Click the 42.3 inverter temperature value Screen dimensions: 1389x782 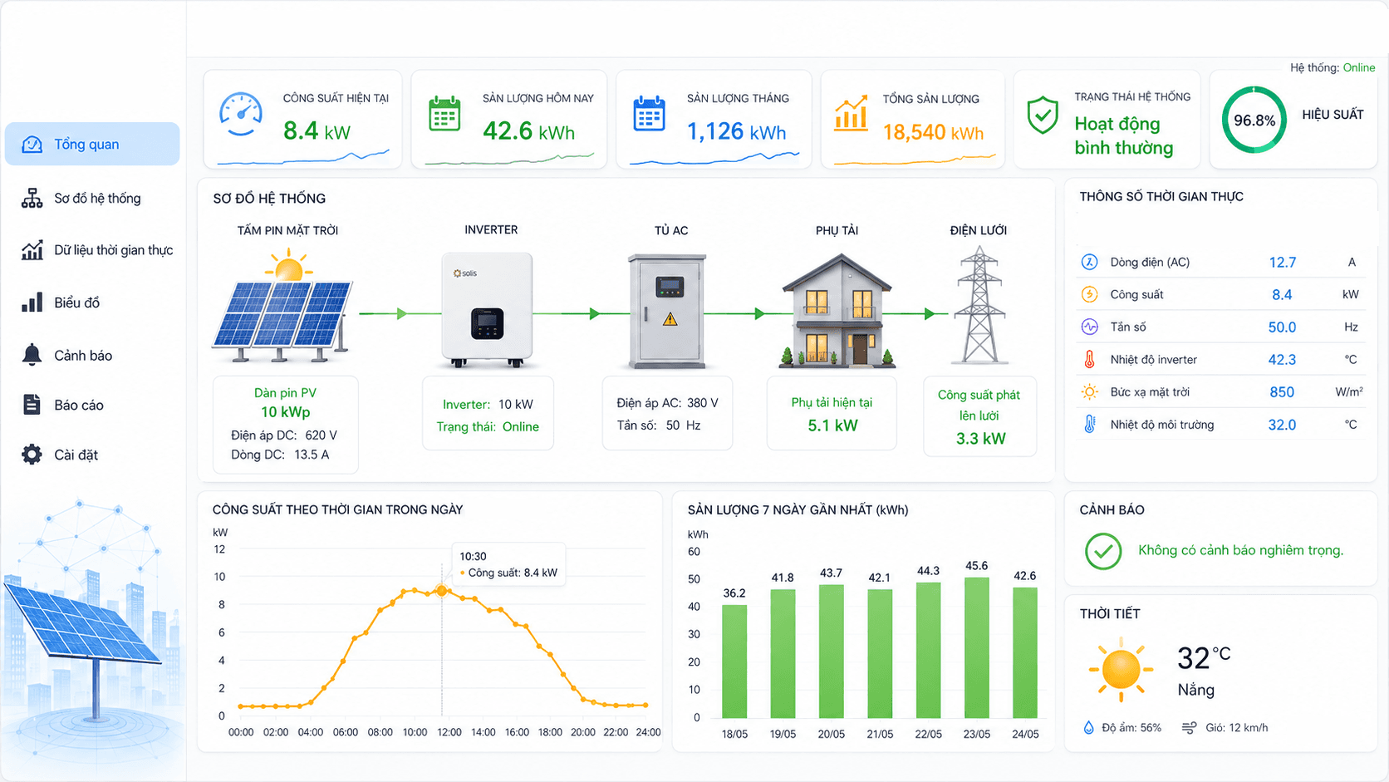click(x=1282, y=360)
